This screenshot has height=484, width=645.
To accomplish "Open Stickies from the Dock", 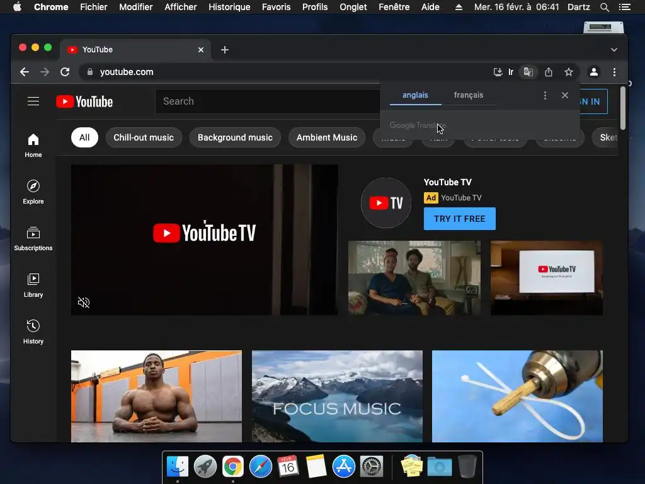I will point(411,467).
